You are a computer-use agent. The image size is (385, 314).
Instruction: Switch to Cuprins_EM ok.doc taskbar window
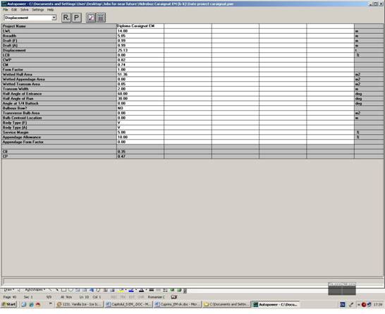[178, 304]
